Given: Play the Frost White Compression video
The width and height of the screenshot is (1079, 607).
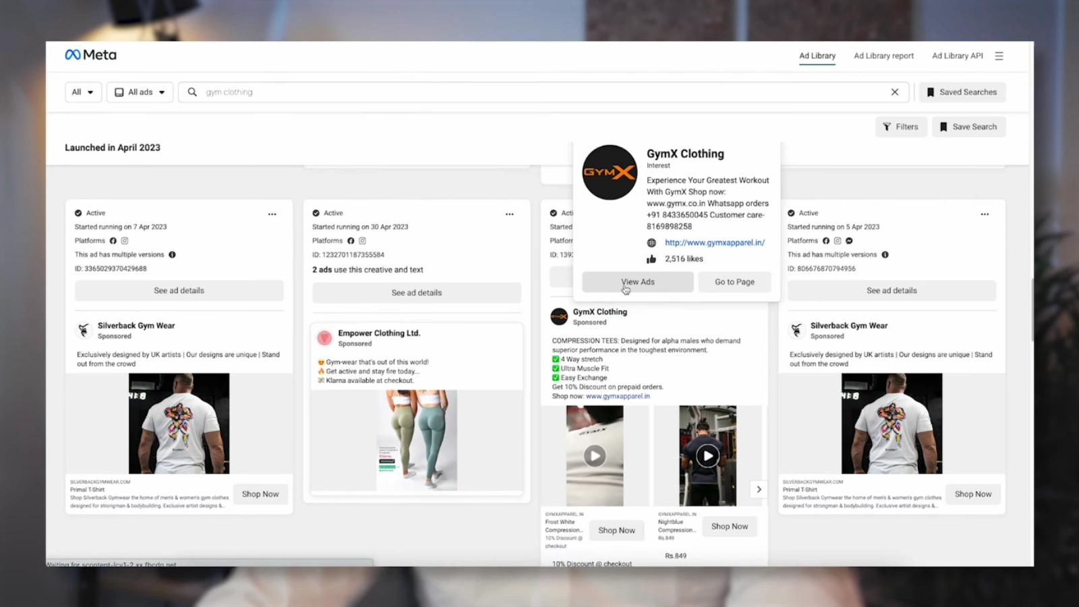Looking at the screenshot, I should (x=594, y=456).
